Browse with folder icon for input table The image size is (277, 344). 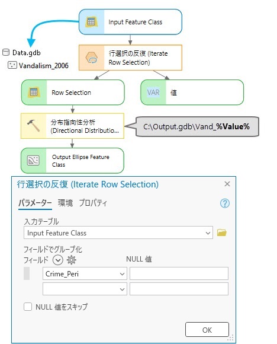(x=221, y=232)
